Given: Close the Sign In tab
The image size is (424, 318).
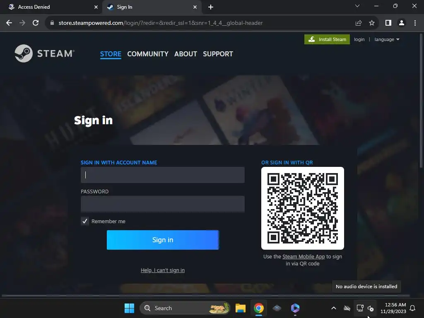Looking at the screenshot, I should (x=195, y=7).
